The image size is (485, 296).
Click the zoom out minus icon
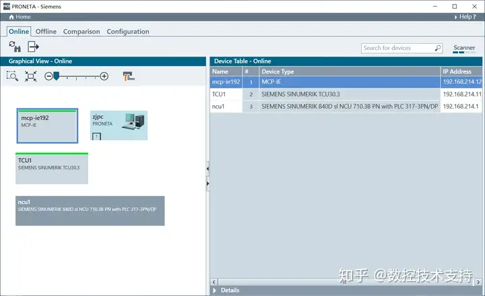tap(48, 76)
